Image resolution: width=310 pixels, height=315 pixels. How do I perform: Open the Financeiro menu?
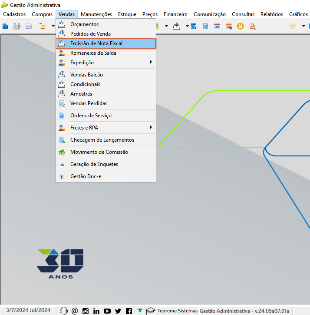pyautogui.click(x=175, y=14)
